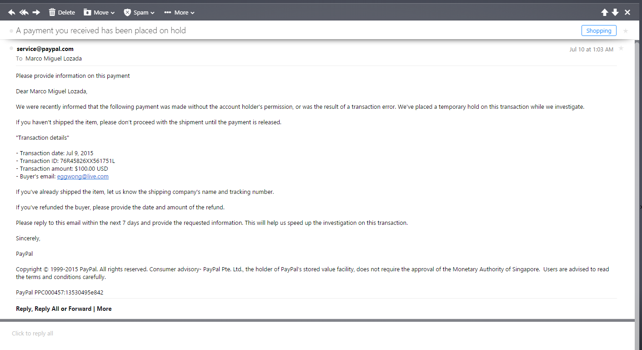Click the 'Copyright © 1999-2015 PayPal' notice
The image size is (642, 350).
coord(312,273)
